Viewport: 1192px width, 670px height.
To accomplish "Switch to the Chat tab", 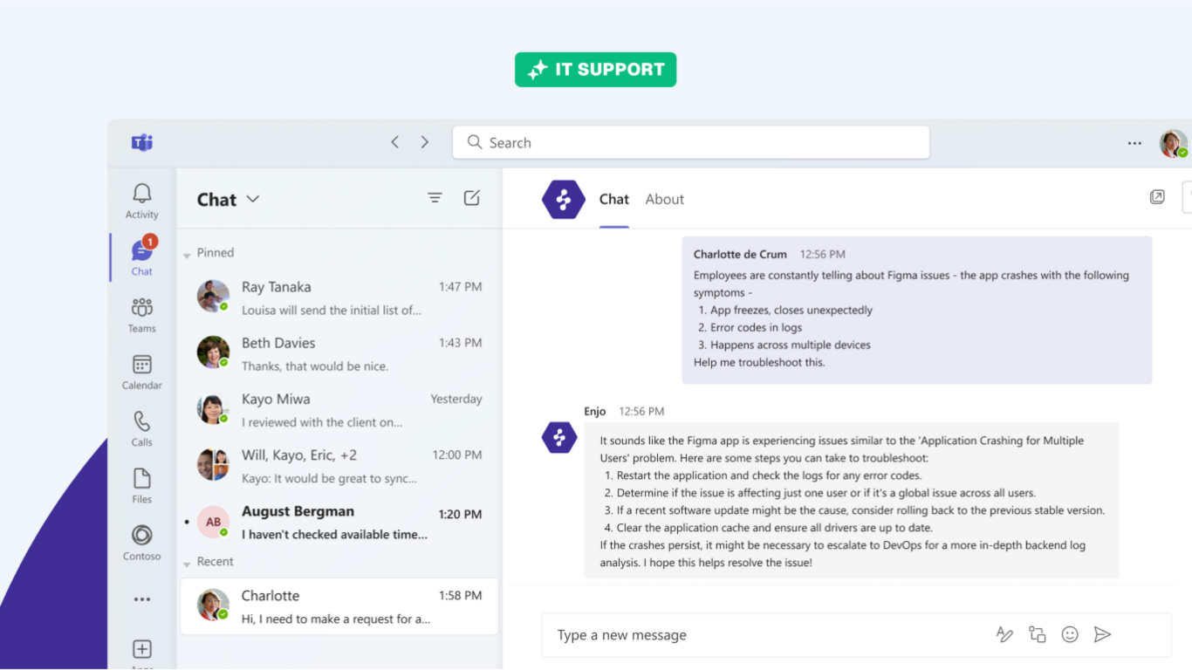I will coord(613,199).
